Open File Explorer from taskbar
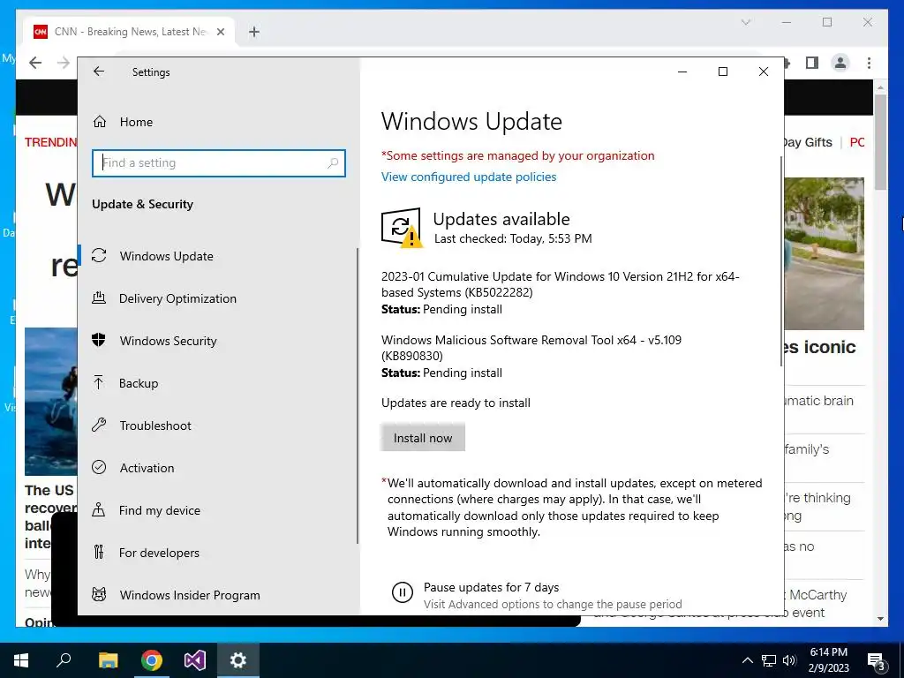The width and height of the screenshot is (904, 678). pyautogui.click(x=108, y=660)
